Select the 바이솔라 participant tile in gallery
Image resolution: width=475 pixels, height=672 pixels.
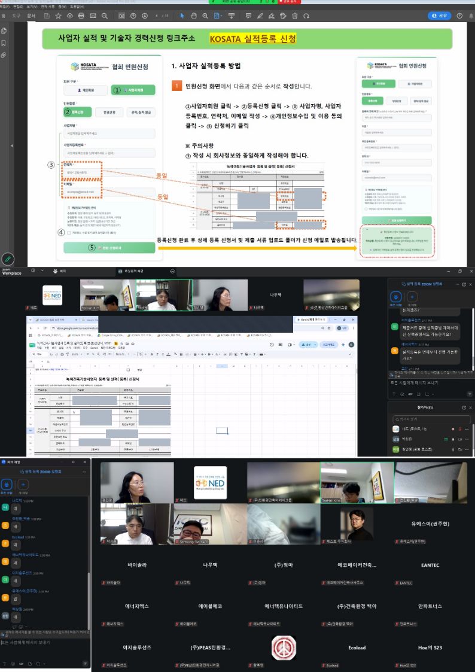(137, 565)
